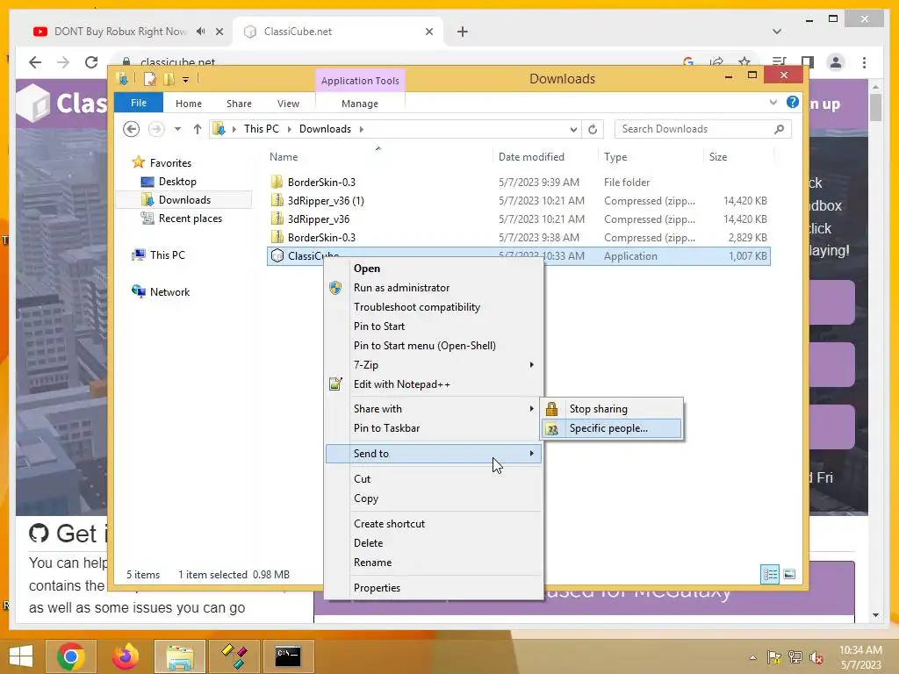This screenshot has width=899, height=674.
Task: Mute the YouTube tab audio icon
Action: 200,32
